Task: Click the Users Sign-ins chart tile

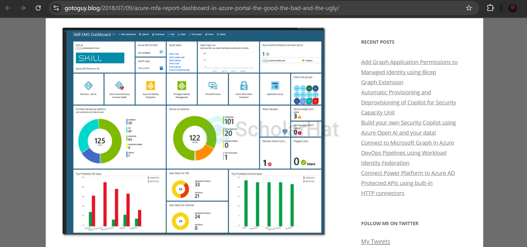Action: [228, 57]
